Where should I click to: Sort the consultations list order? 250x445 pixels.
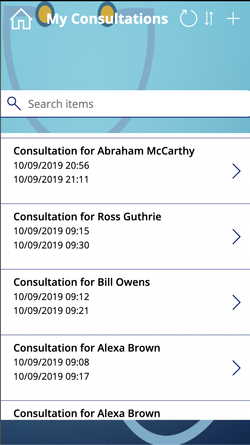click(209, 19)
